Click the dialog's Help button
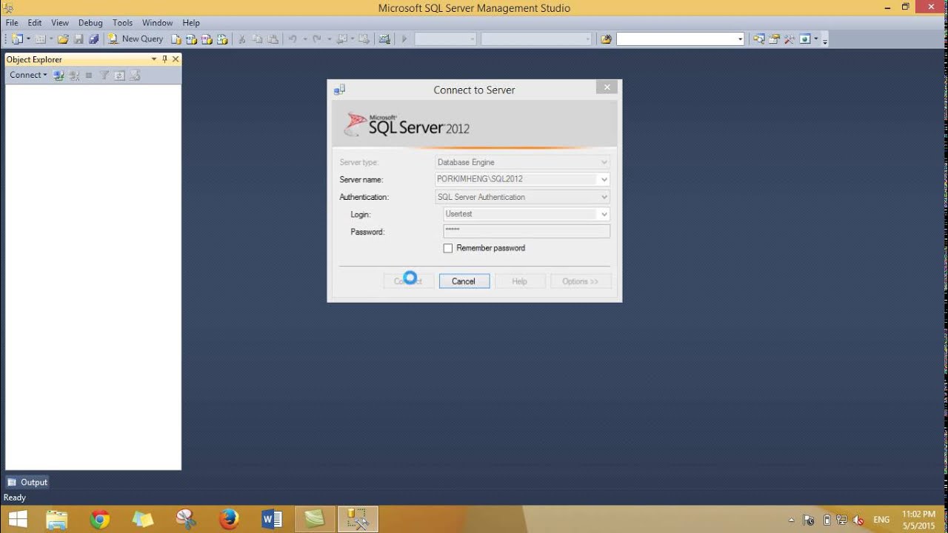Screen dimensions: 948x533 (519, 281)
